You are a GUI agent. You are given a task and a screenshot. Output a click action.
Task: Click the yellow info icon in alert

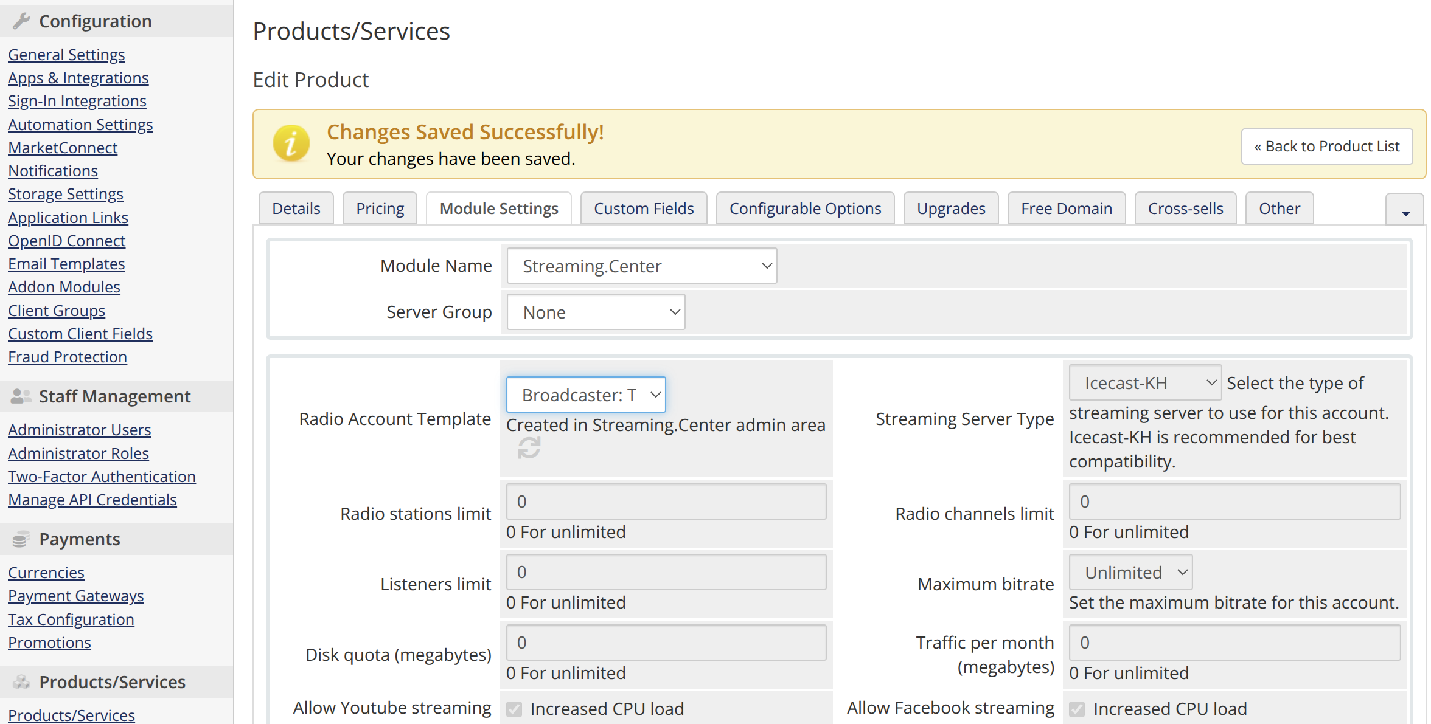[291, 144]
